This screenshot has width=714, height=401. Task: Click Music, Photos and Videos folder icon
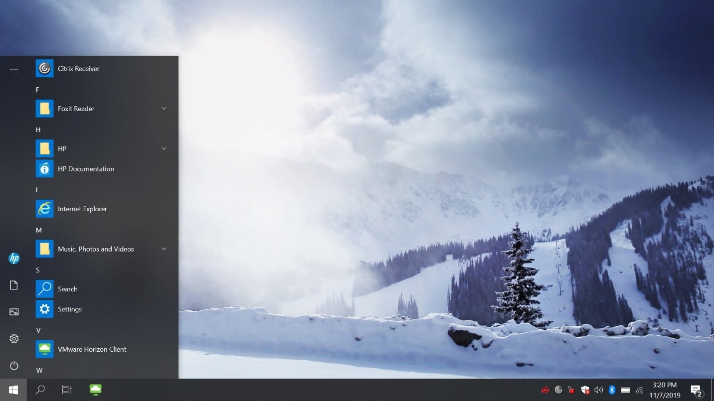pyautogui.click(x=44, y=249)
